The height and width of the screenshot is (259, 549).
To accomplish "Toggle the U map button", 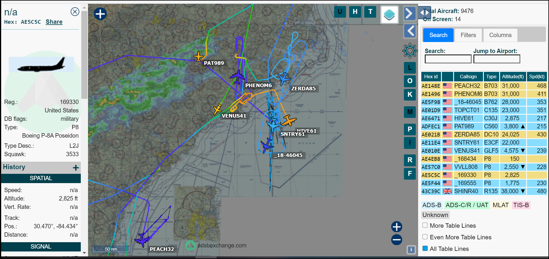I will pos(340,12).
